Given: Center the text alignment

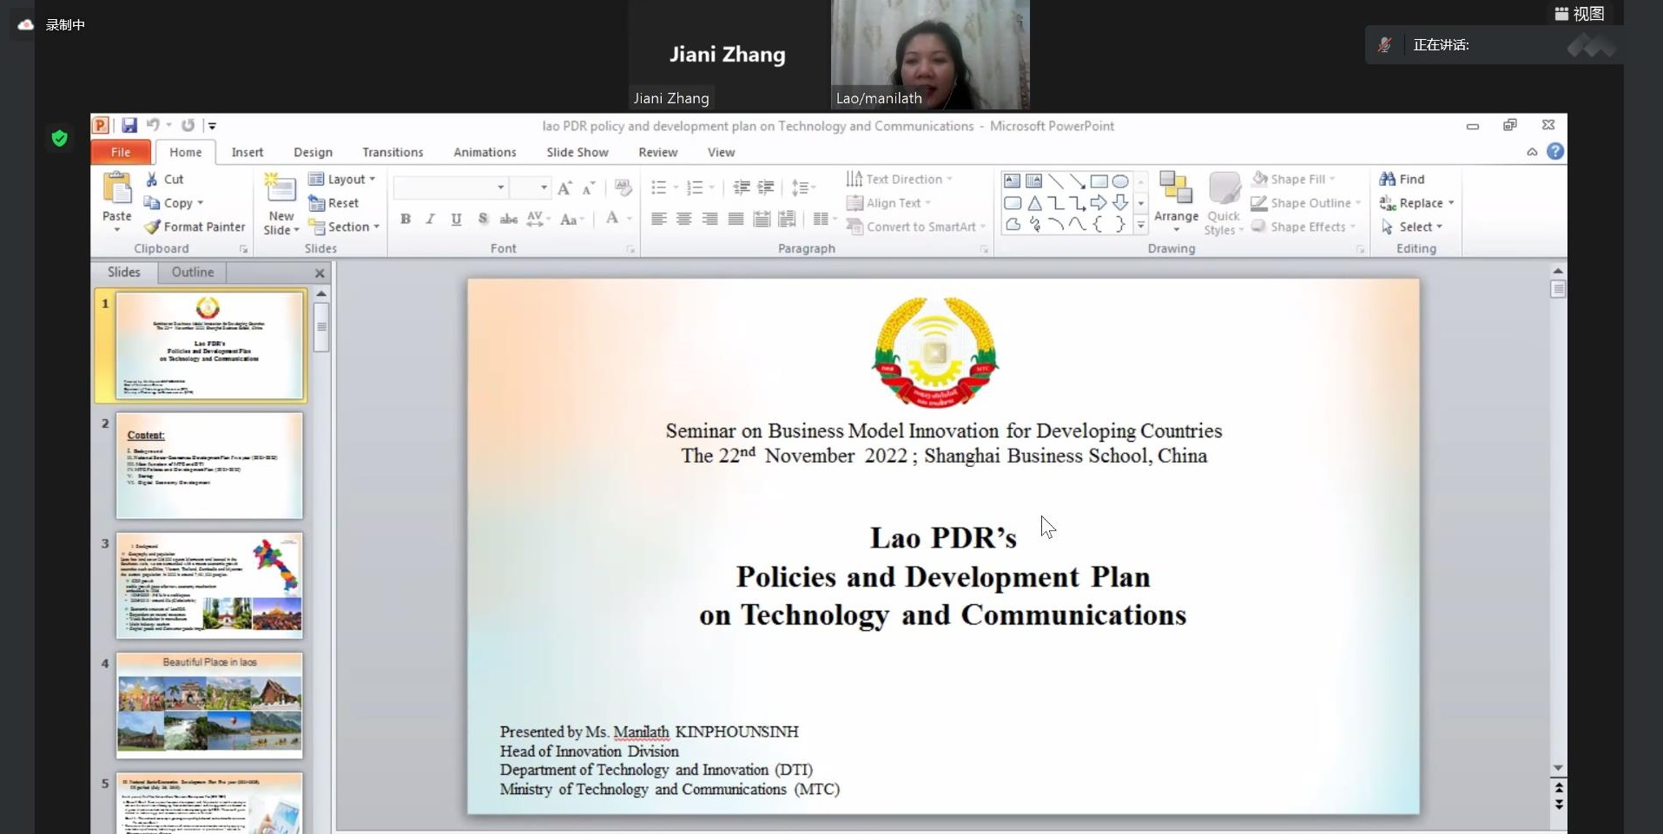Looking at the screenshot, I should pyautogui.click(x=684, y=219).
